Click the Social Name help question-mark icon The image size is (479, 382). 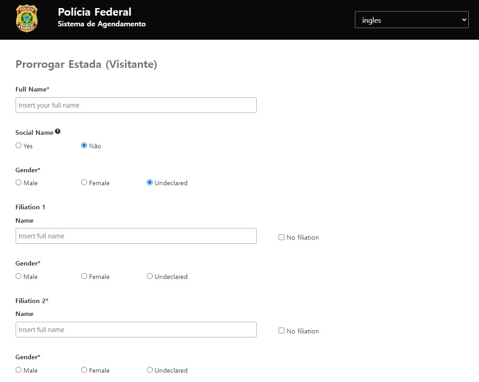[58, 132]
